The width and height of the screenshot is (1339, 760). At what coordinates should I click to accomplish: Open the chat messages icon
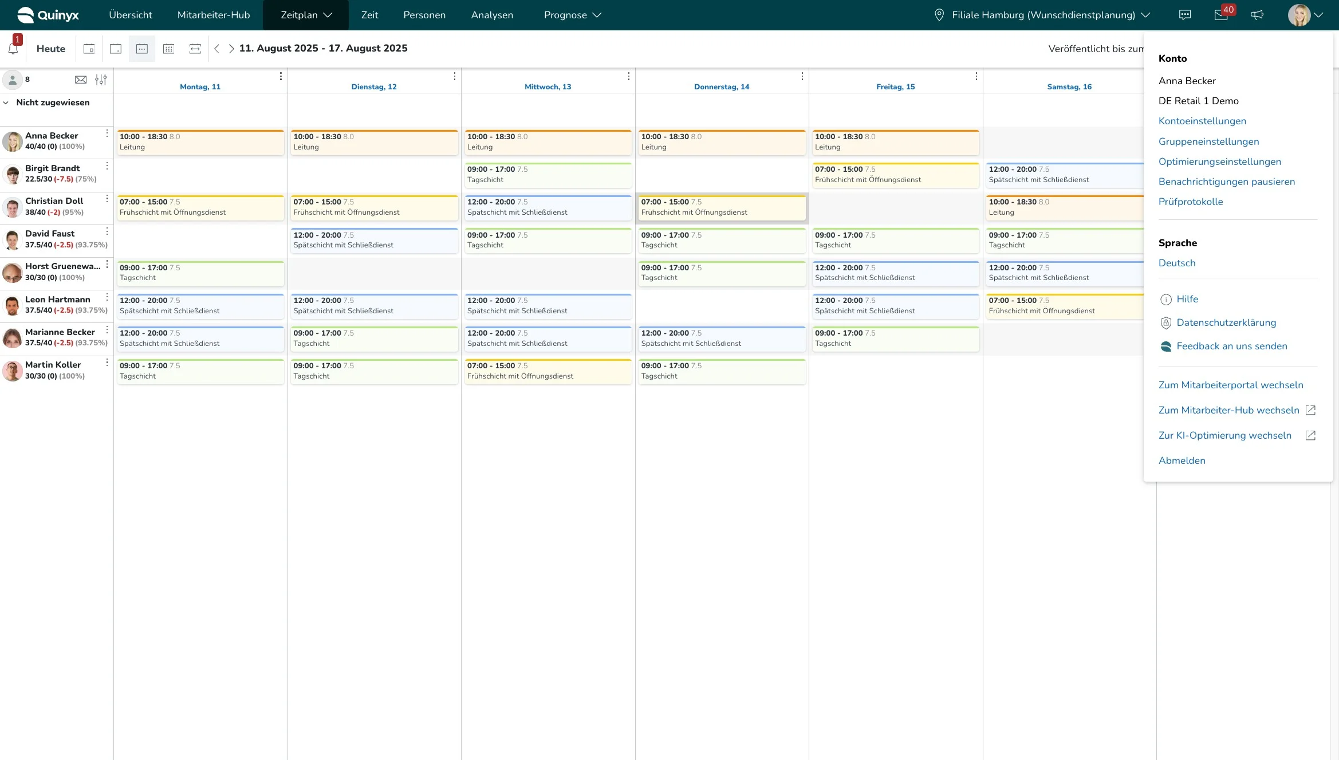pyautogui.click(x=1185, y=15)
